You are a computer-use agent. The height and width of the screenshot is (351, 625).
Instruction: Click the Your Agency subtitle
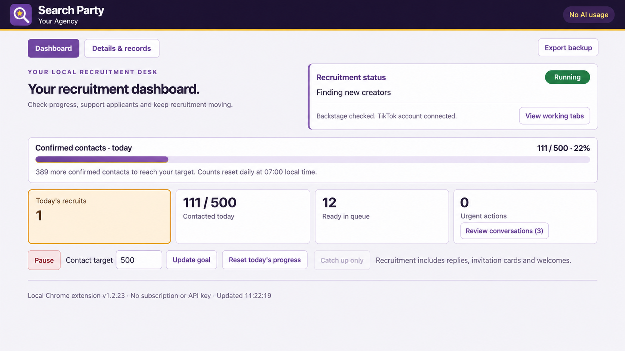pos(58,21)
